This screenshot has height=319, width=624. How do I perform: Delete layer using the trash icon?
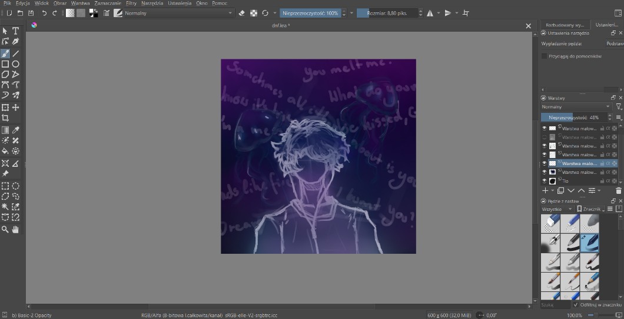click(x=618, y=190)
